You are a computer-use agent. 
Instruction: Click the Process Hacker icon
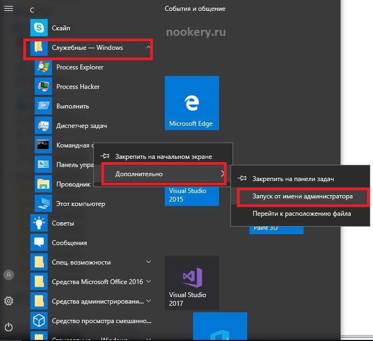coord(43,87)
